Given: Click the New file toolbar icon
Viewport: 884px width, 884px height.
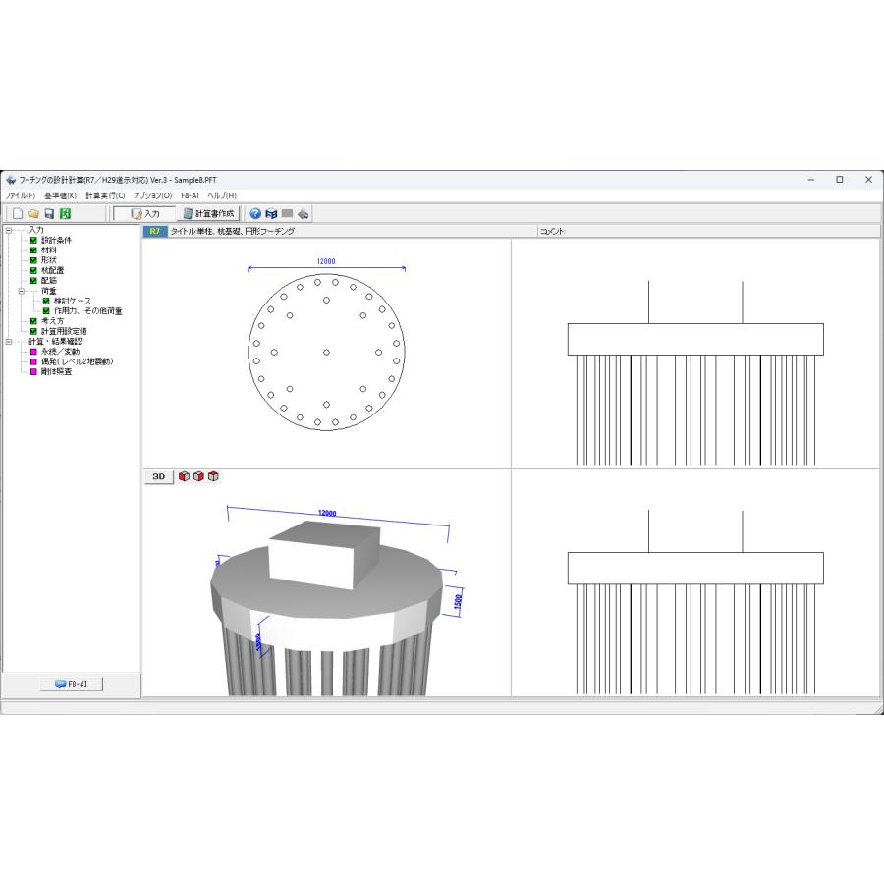Looking at the screenshot, I should [18, 214].
